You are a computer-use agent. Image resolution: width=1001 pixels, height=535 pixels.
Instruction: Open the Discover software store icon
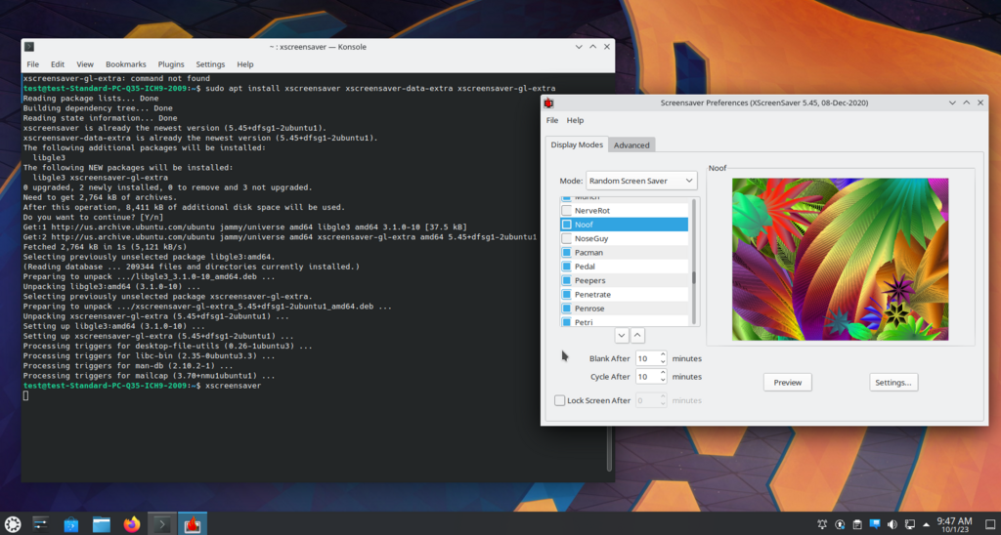(71, 524)
